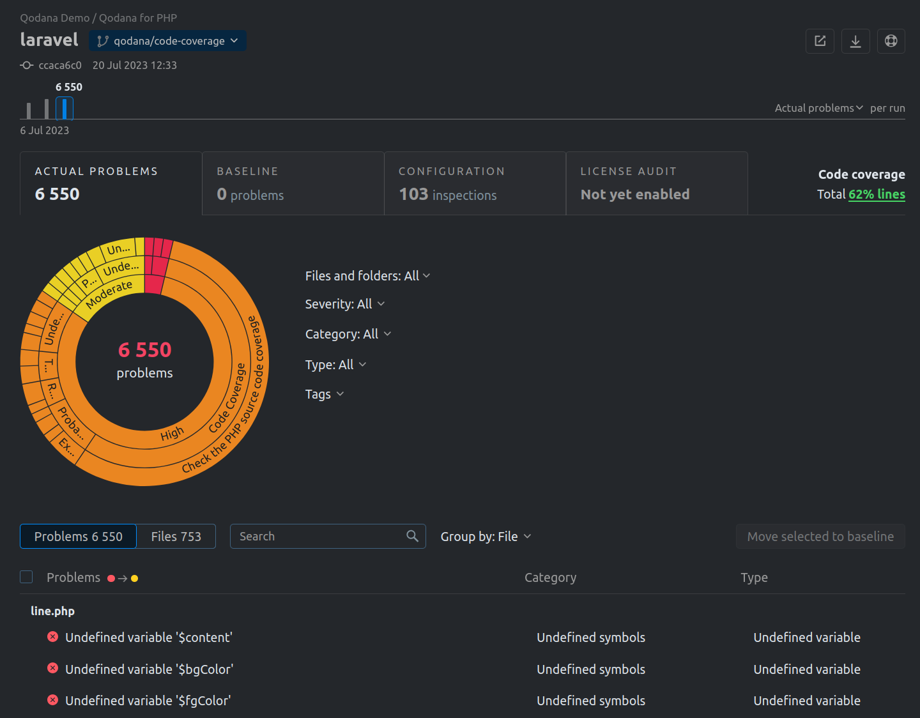This screenshot has width=920, height=718.
Task: Expand the Actual problems chart dropdown
Action: 818,108
